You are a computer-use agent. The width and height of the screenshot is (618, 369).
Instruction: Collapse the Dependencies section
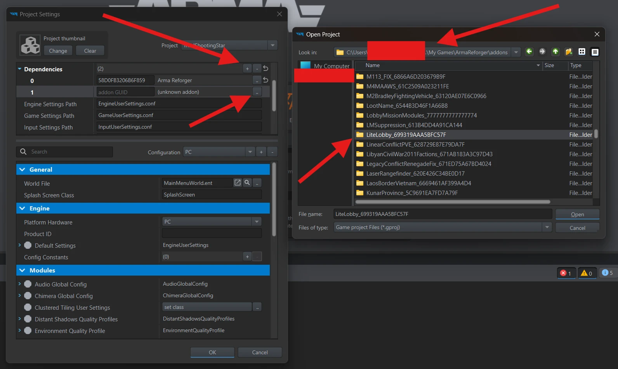coord(19,69)
